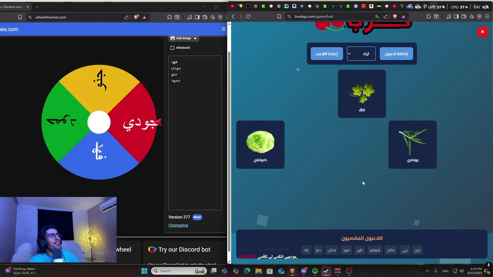Open Microsoft Edge from the taskbar
493x277 pixels.
coord(247,271)
